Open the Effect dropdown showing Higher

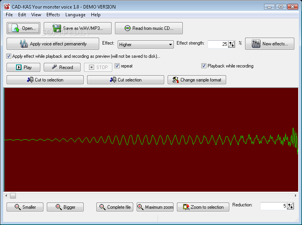point(146,44)
